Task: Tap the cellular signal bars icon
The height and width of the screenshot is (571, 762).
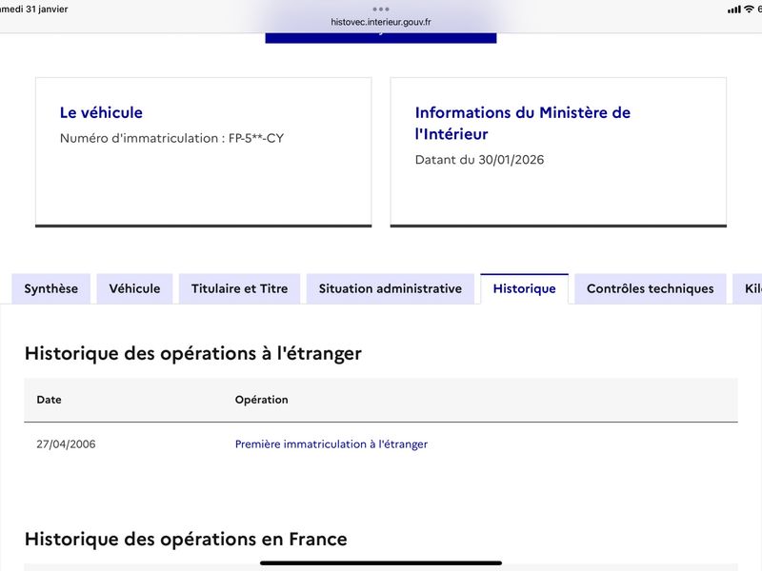Action: click(734, 10)
